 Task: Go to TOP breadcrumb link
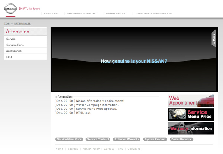point(7,24)
